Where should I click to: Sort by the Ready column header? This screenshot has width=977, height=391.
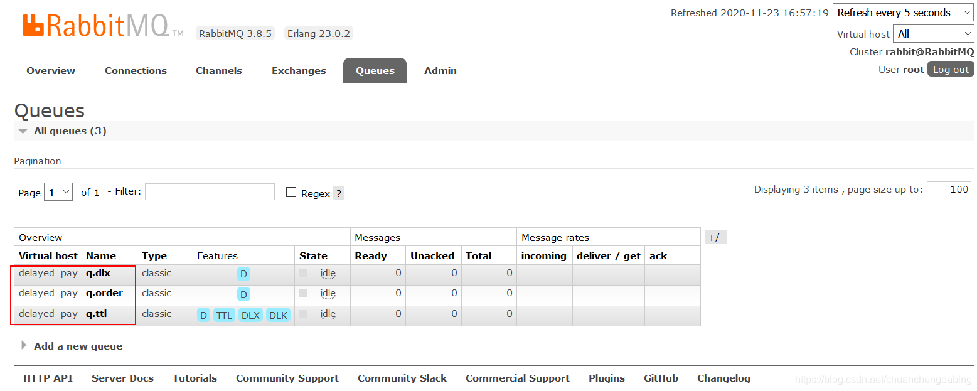pyautogui.click(x=371, y=256)
